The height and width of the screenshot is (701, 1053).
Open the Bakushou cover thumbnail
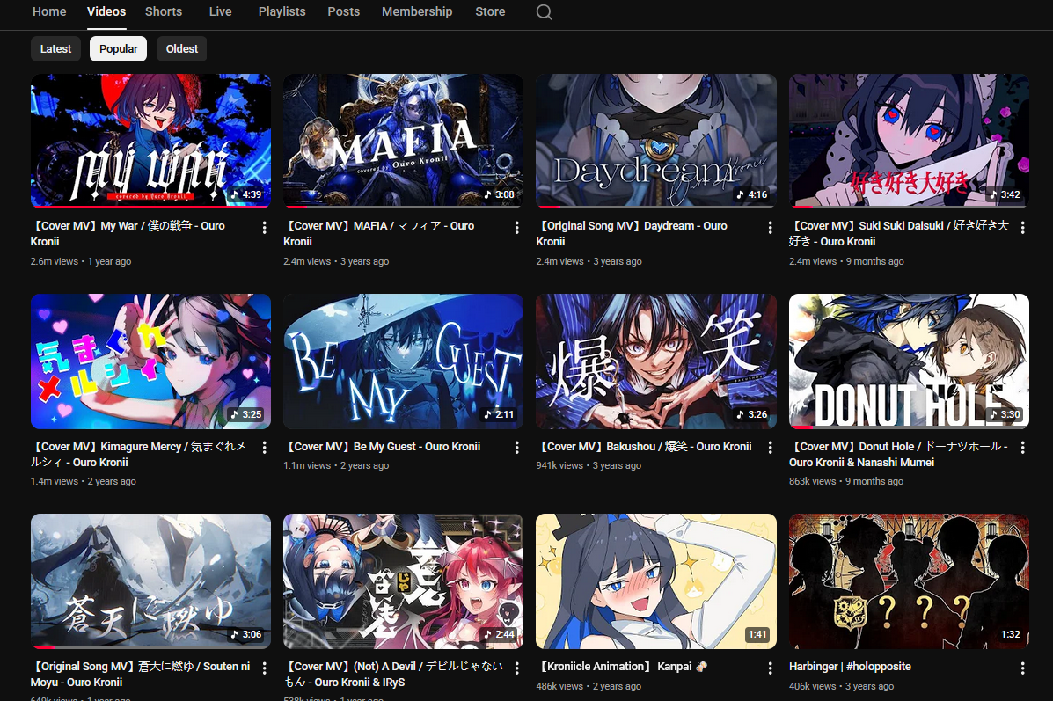click(x=656, y=361)
